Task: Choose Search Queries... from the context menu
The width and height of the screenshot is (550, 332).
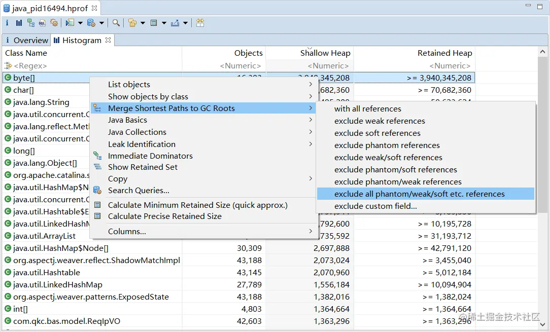Action: point(204,191)
